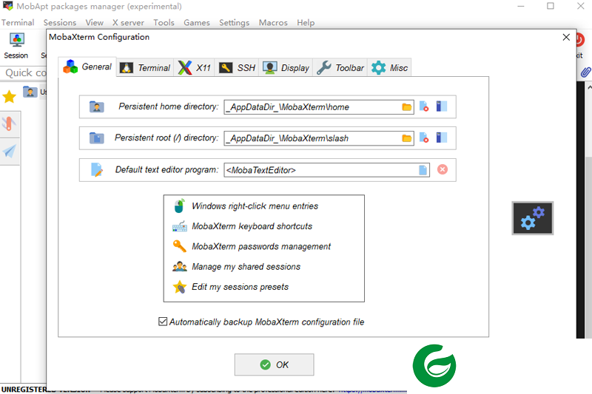Minimize the MobaXterm main window

[521, 6]
